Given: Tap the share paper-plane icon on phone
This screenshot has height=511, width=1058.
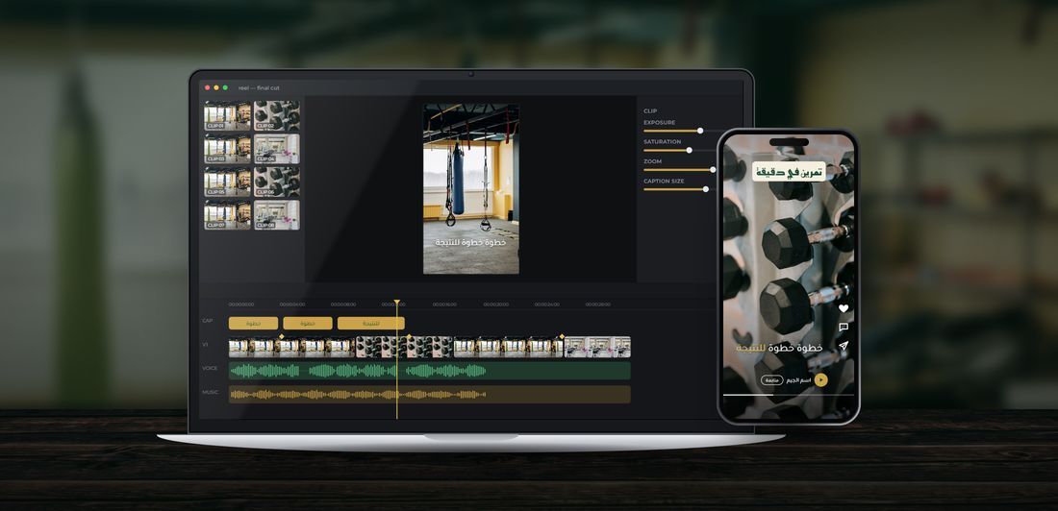Looking at the screenshot, I should click(844, 346).
